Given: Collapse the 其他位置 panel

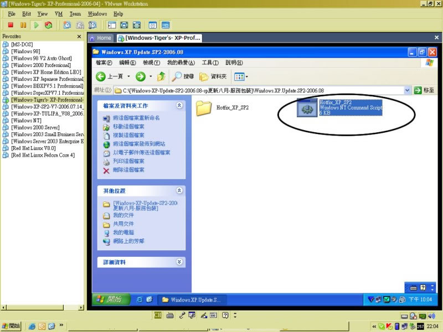Looking at the screenshot, I should point(179,190).
